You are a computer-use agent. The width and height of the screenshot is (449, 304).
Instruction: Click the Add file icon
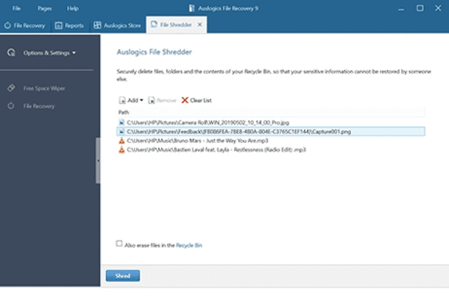(122, 100)
